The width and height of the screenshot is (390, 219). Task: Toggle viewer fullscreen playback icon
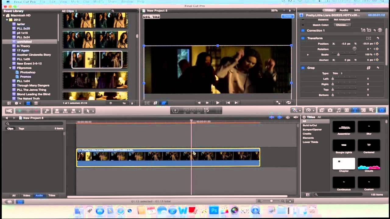(278, 103)
